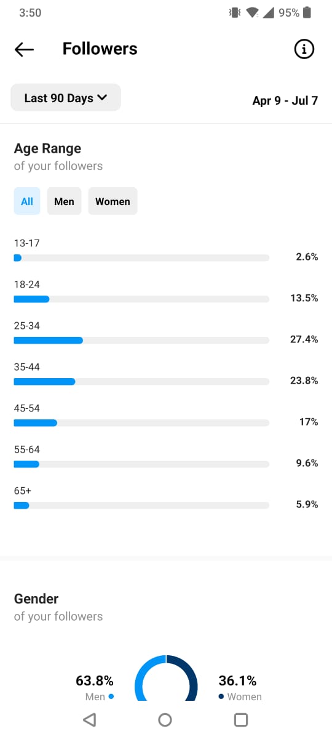Screen dimensions: 332x739
Task: Tap the battery icon in status bar
Action: [307, 12]
